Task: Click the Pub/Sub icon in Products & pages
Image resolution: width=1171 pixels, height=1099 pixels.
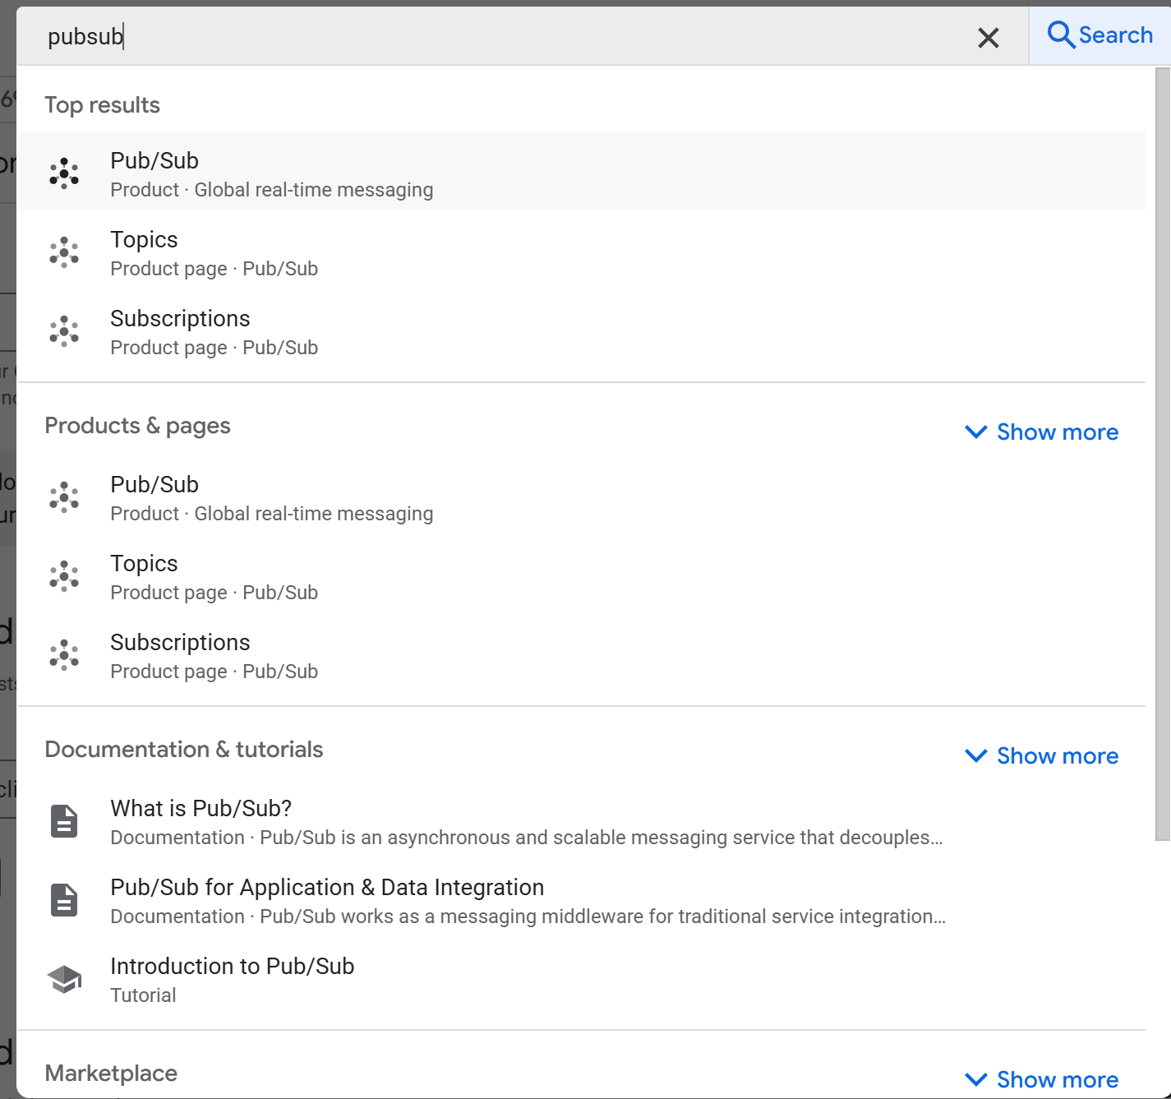Action: (x=64, y=497)
